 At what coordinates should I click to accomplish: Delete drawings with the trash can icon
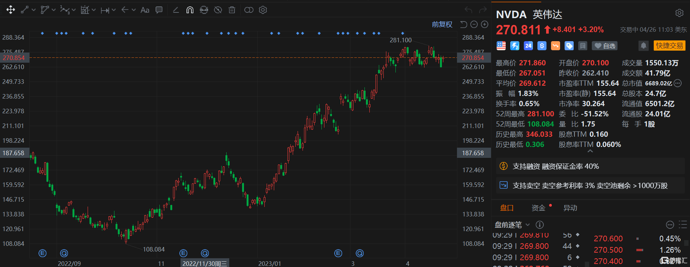[x=232, y=10]
